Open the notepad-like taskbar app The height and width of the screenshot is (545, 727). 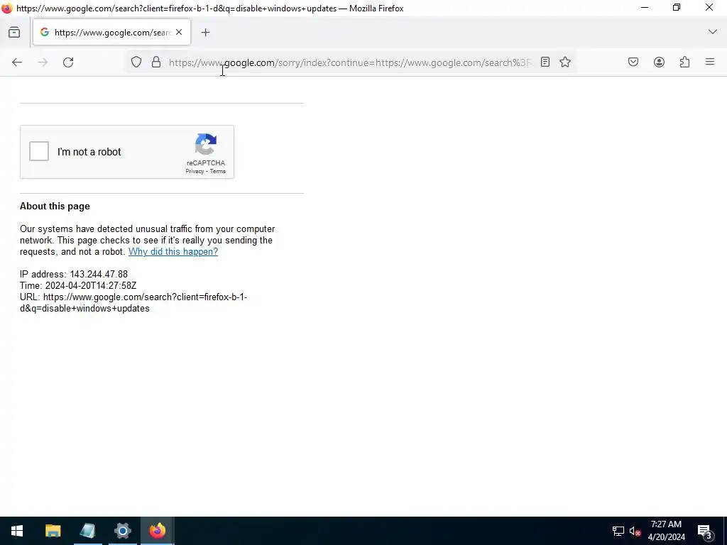point(87,531)
